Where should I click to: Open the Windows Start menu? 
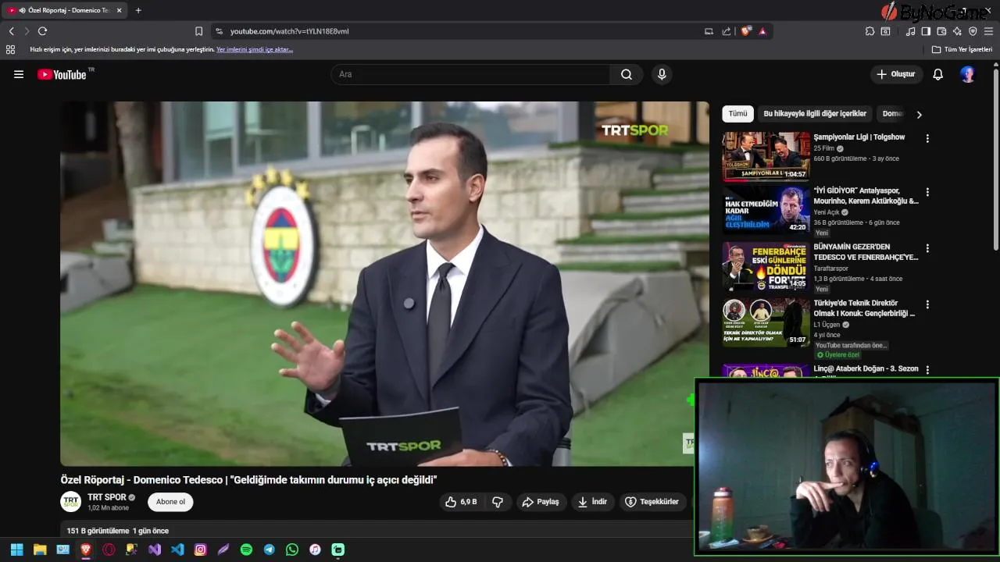click(x=16, y=550)
